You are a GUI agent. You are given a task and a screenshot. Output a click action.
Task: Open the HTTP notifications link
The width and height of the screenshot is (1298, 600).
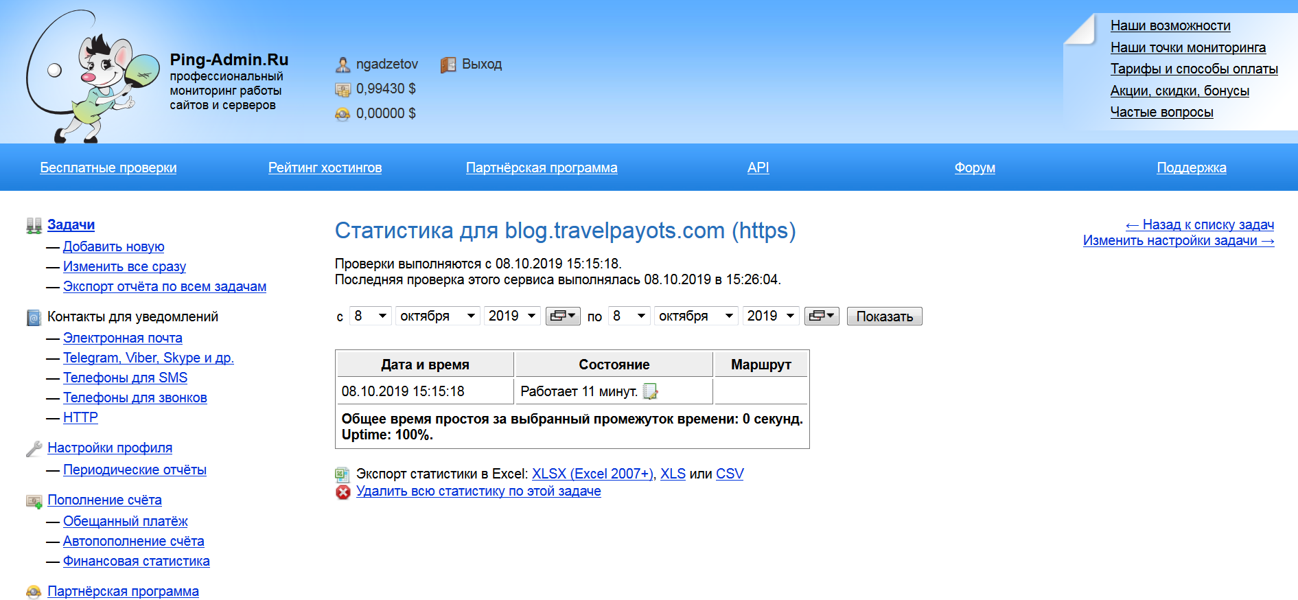(80, 417)
